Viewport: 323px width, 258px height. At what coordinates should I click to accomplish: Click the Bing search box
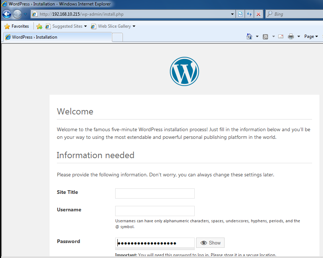tap(295, 14)
